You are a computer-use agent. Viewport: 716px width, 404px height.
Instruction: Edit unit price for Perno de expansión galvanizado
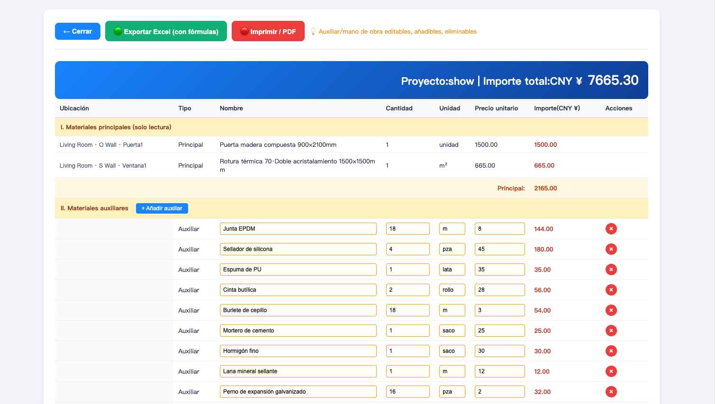(500, 392)
